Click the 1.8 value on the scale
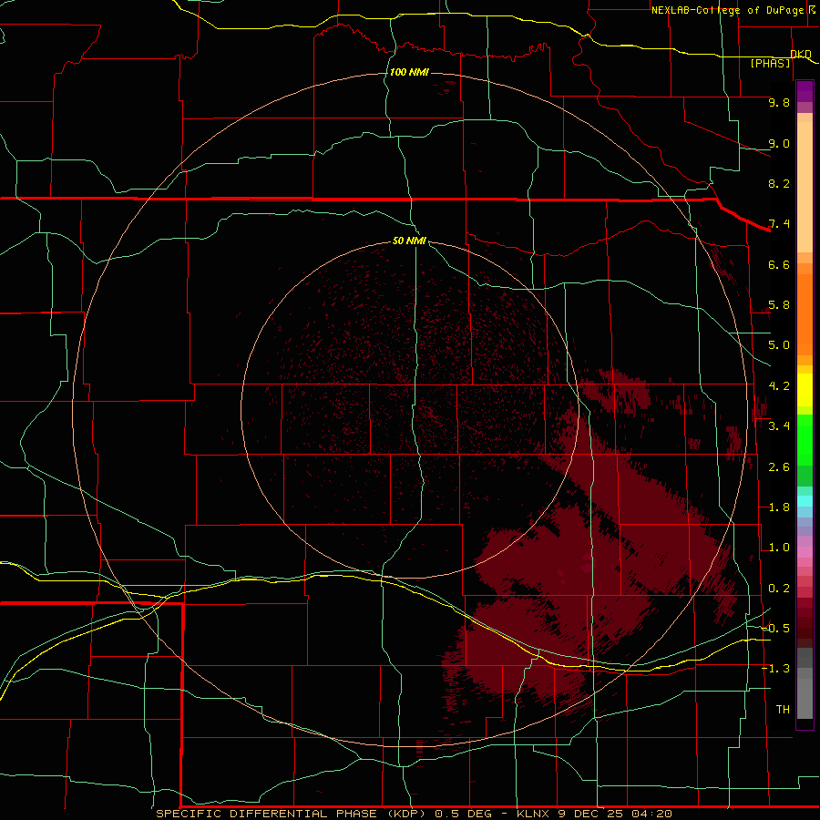 [779, 507]
